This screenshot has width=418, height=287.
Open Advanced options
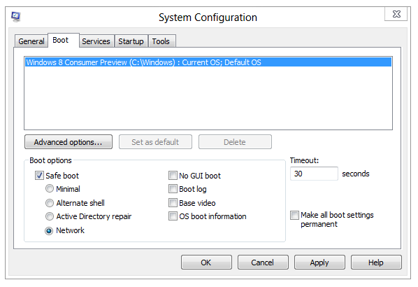(x=69, y=142)
